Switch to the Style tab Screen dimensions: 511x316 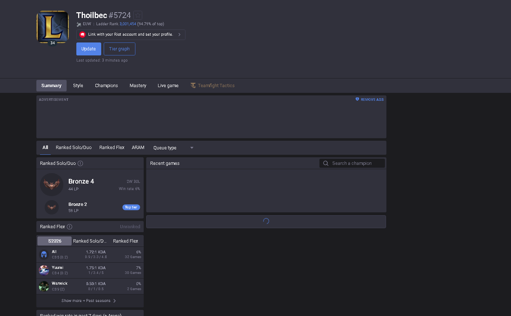pyautogui.click(x=78, y=86)
